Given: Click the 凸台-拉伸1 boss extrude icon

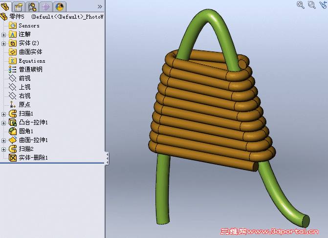Looking at the screenshot, I should [13, 122].
